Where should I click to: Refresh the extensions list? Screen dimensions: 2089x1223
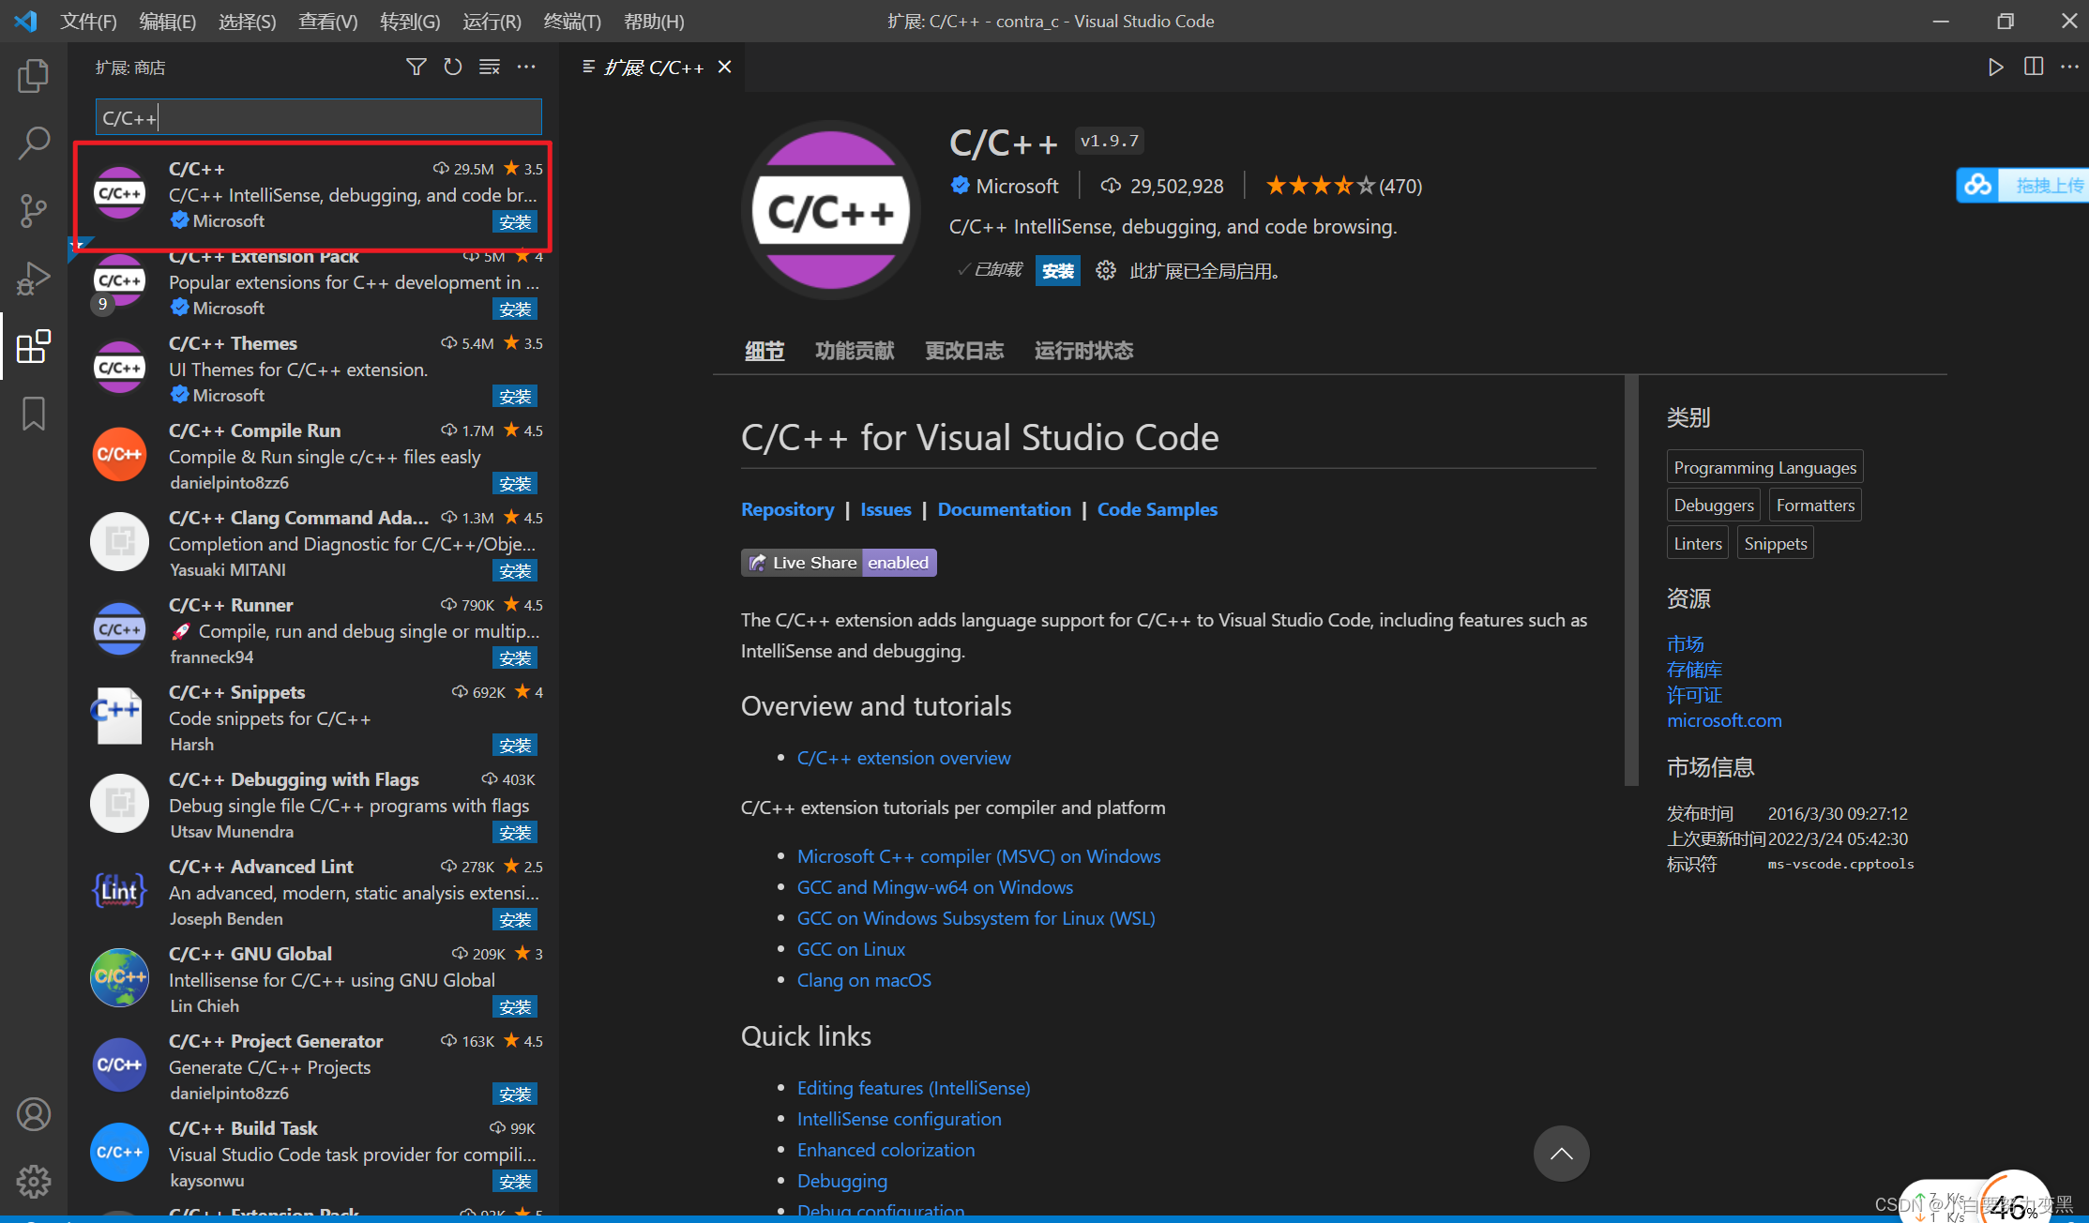pos(453,67)
